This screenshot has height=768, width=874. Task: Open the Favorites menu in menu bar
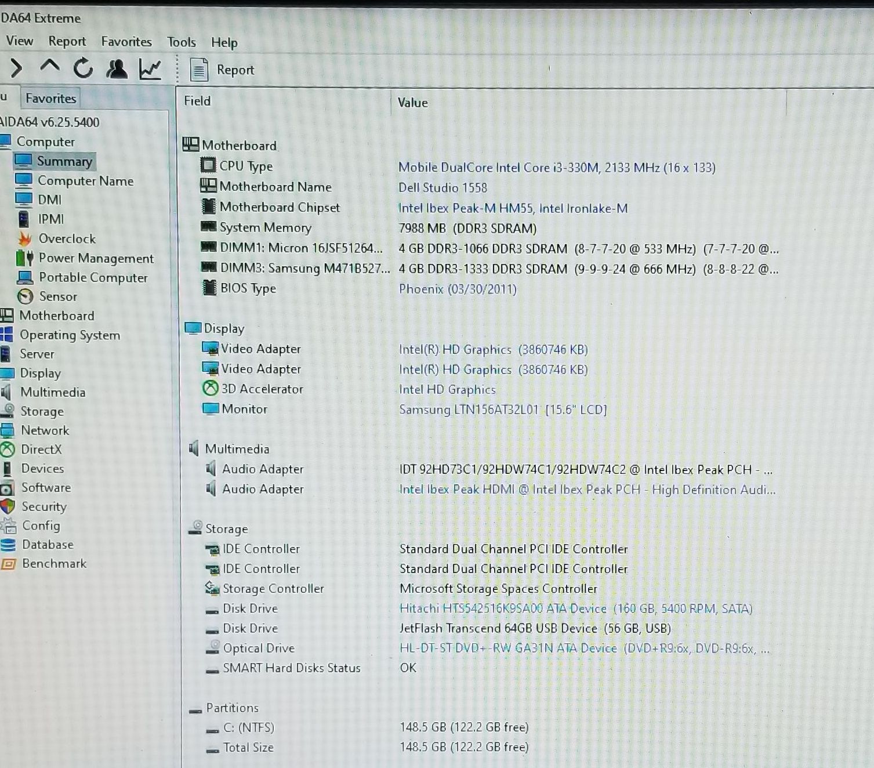pyautogui.click(x=126, y=42)
